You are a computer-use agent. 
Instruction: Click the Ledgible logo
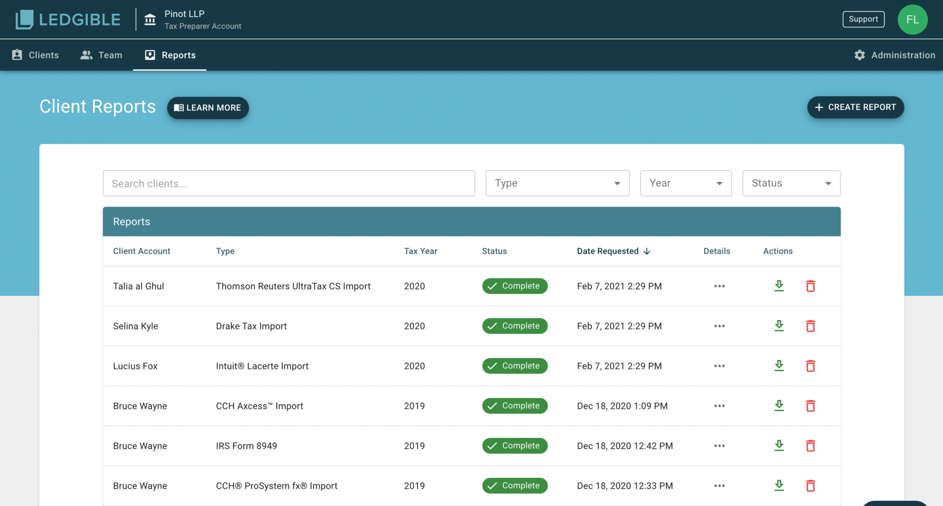68,19
